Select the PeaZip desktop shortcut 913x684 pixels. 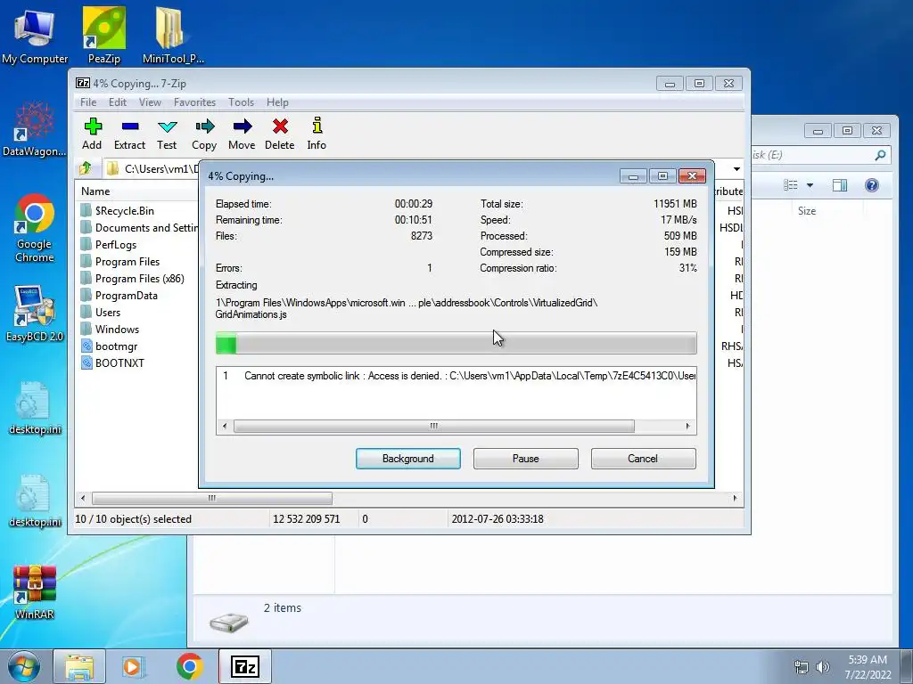pos(104,36)
